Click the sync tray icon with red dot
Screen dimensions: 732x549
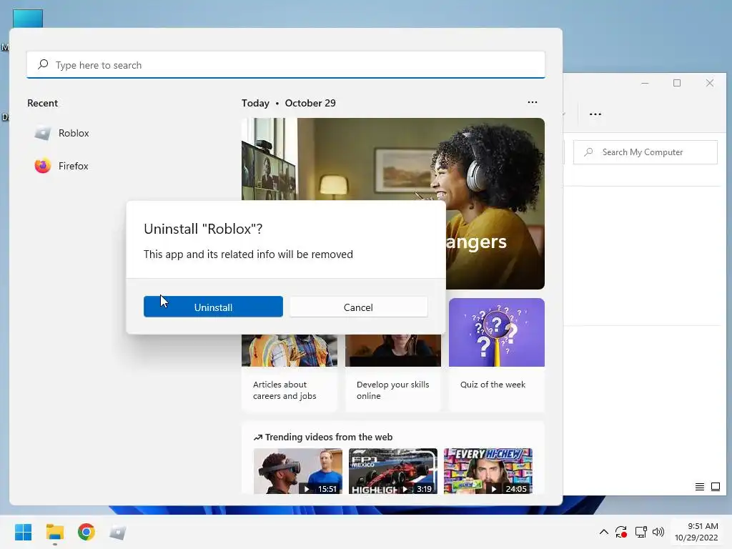click(621, 532)
